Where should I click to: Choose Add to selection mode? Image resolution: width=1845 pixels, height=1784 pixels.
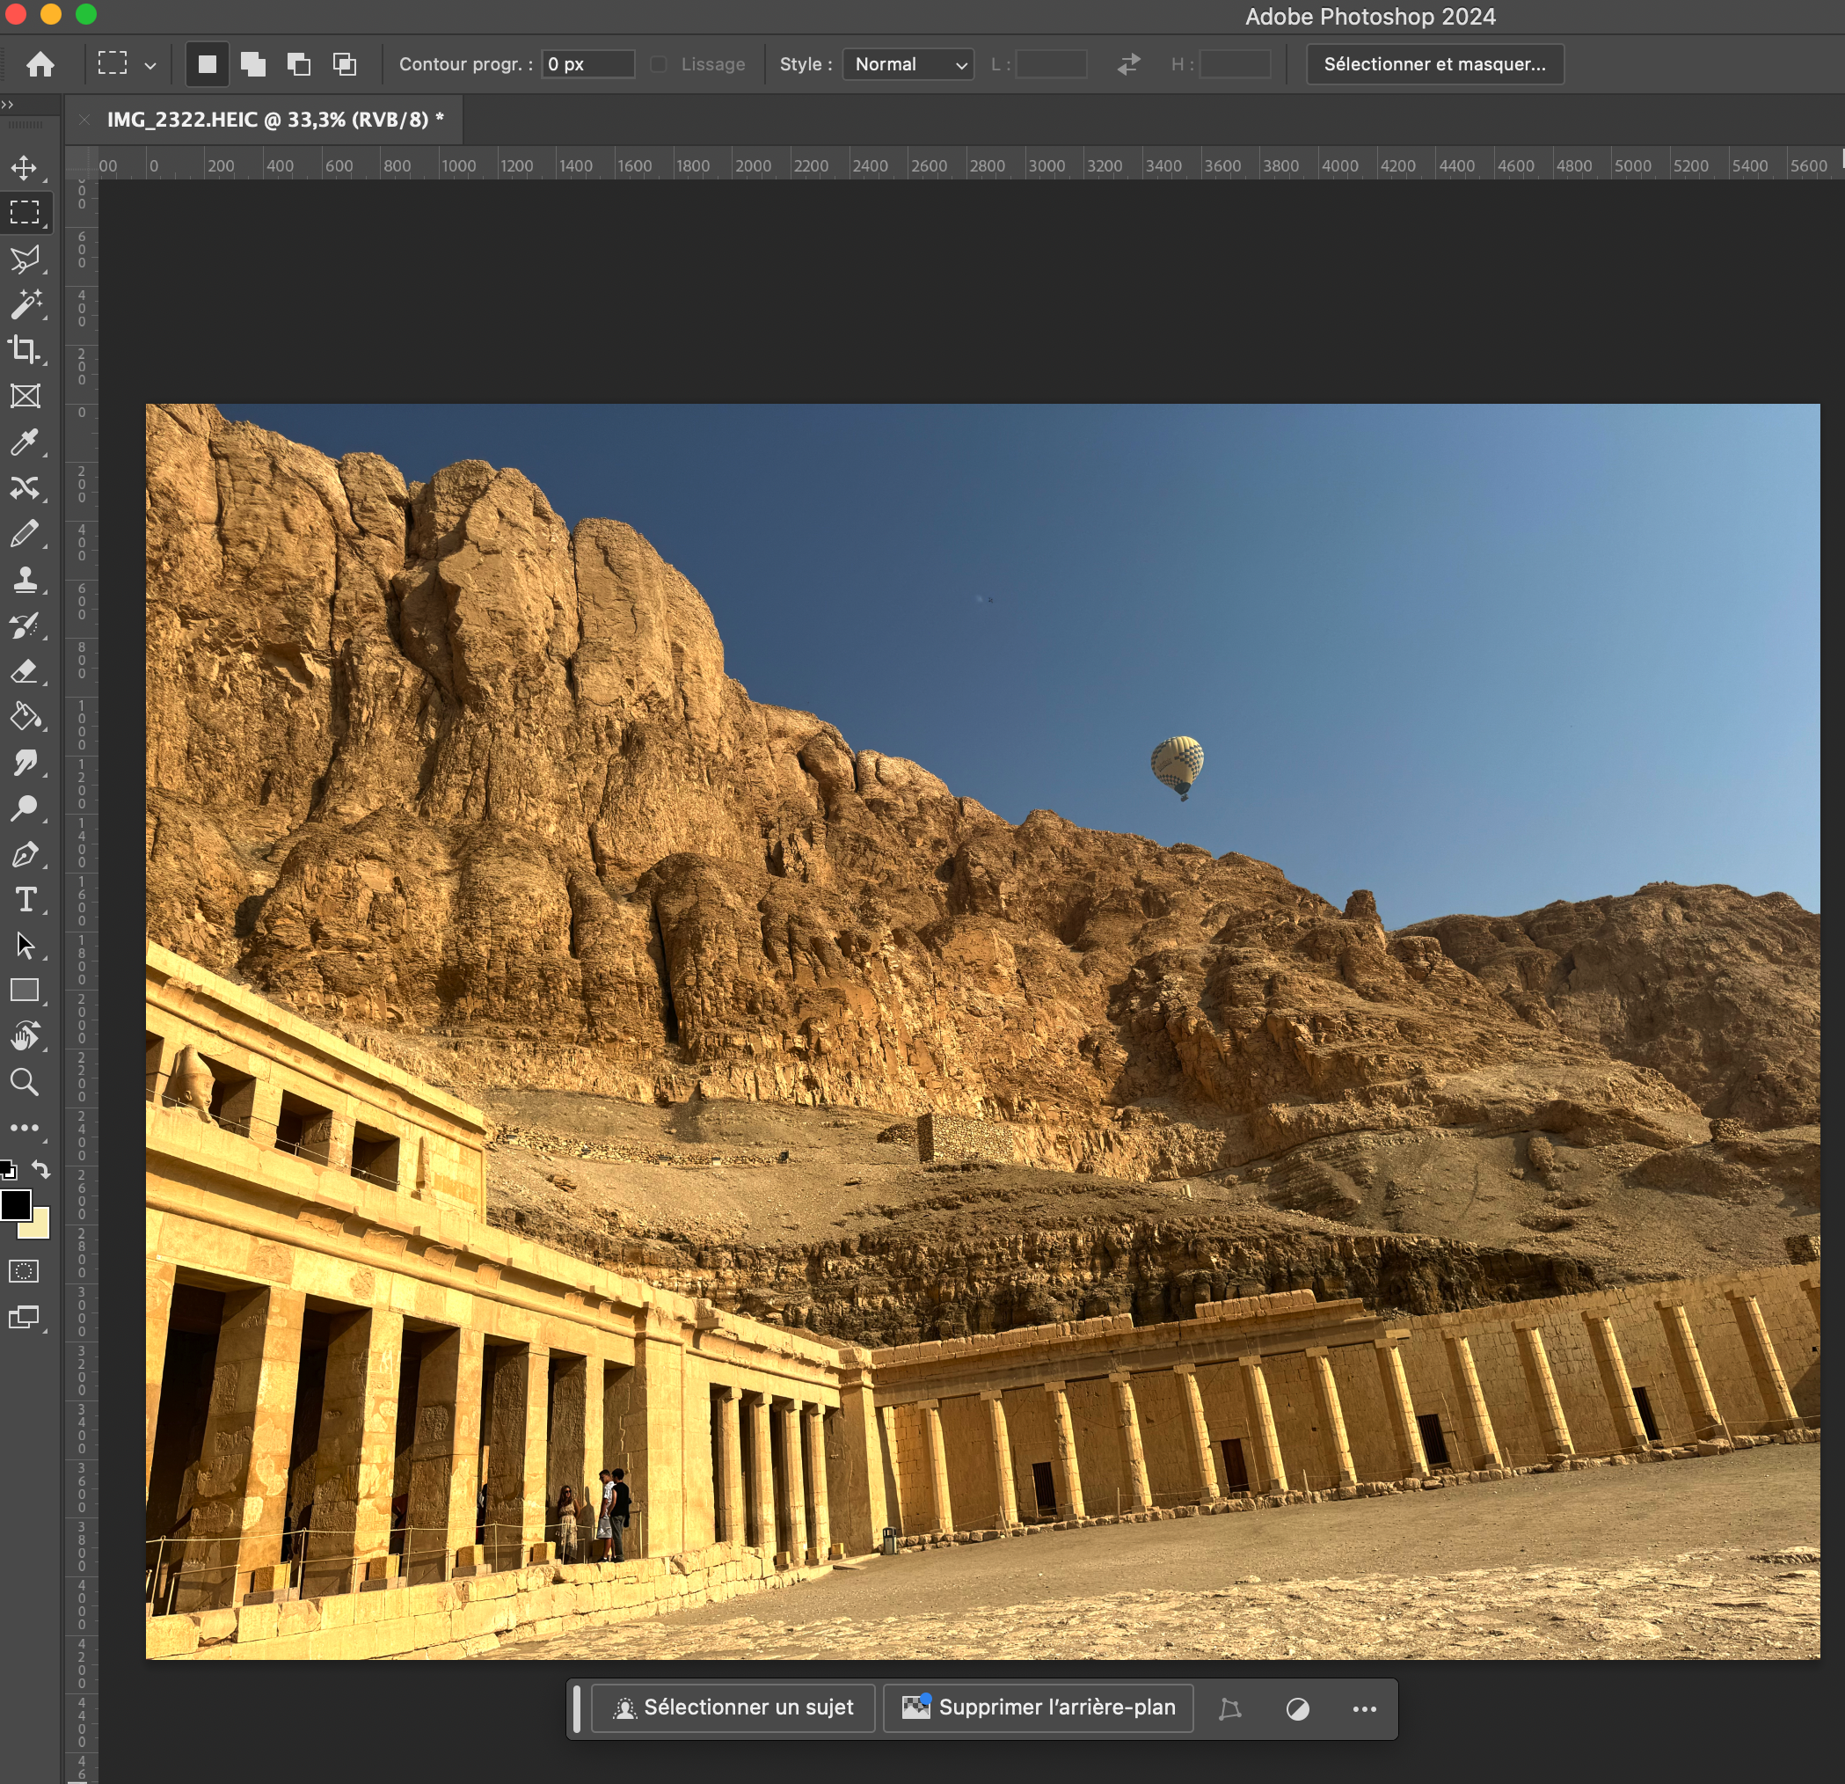point(253,64)
